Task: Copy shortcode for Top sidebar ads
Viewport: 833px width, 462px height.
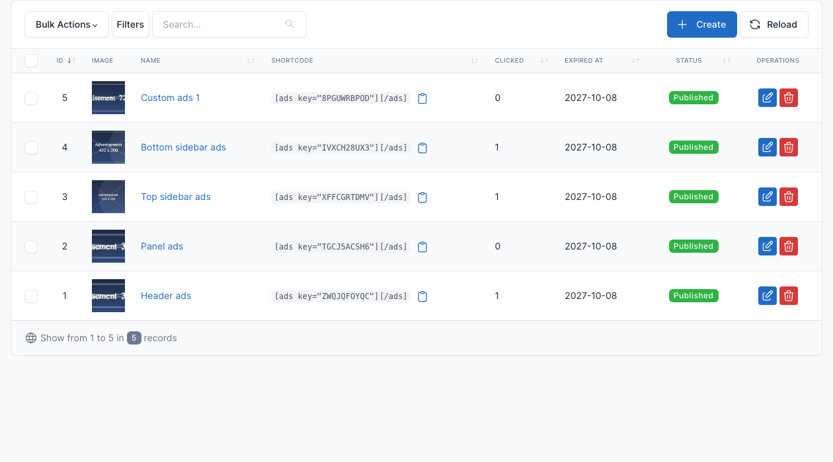Action: click(423, 197)
